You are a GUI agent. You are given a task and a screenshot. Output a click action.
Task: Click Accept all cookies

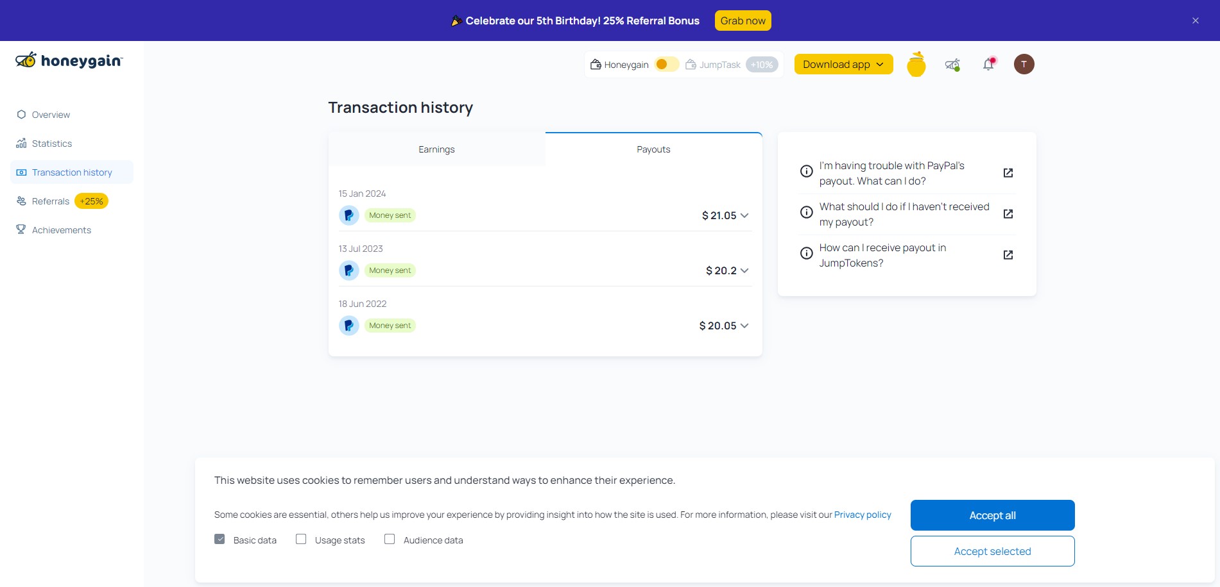992,515
